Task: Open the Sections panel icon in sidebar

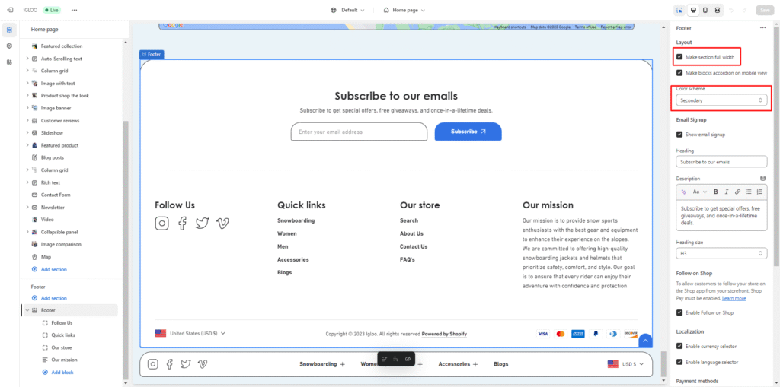Action: pos(9,30)
